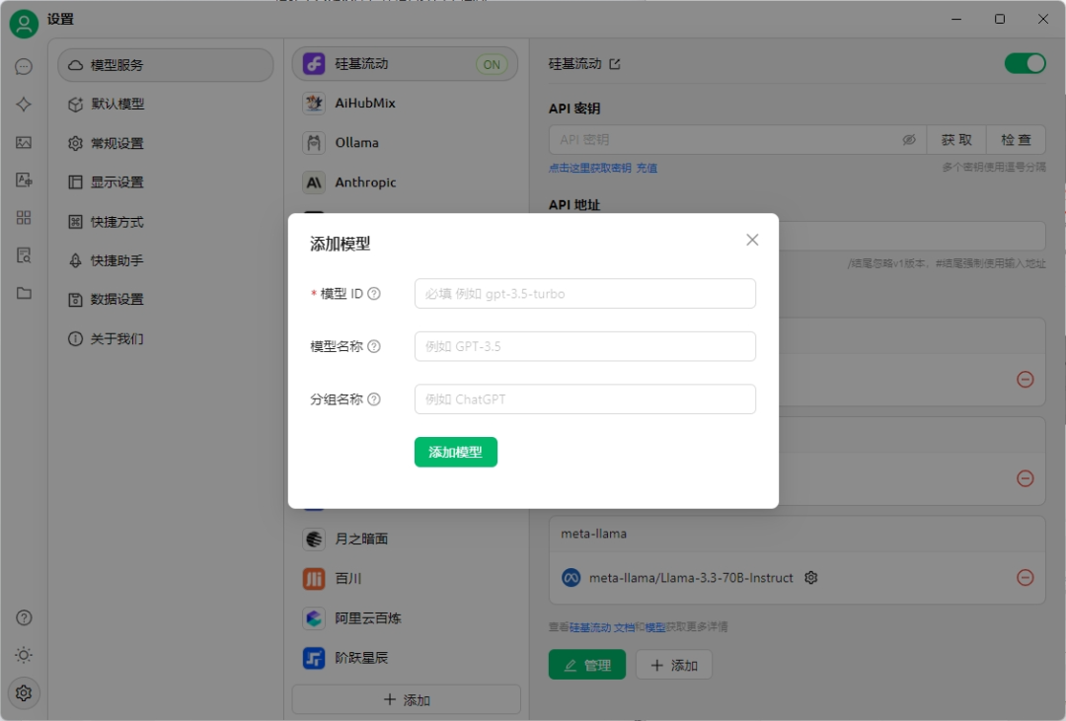Click the green 添加模型 submit button
Image resolution: width=1066 pixels, height=721 pixels.
455,452
